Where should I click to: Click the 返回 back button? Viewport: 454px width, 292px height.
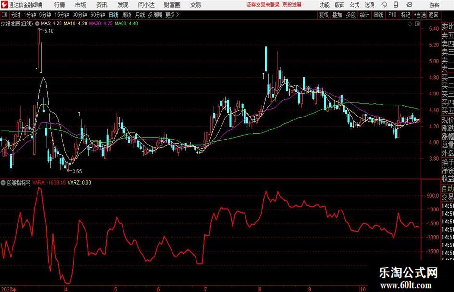433,15
